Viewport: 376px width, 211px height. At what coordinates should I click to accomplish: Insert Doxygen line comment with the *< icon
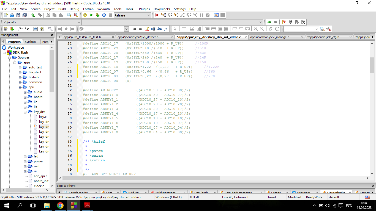click(x=27, y=29)
